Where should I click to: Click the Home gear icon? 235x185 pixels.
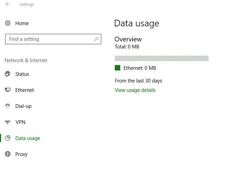(8, 23)
